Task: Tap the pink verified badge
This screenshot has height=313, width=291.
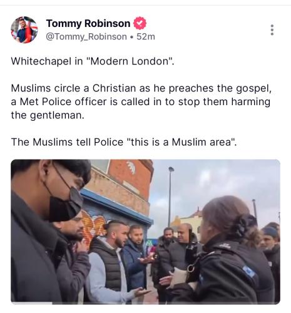Action: point(140,23)
